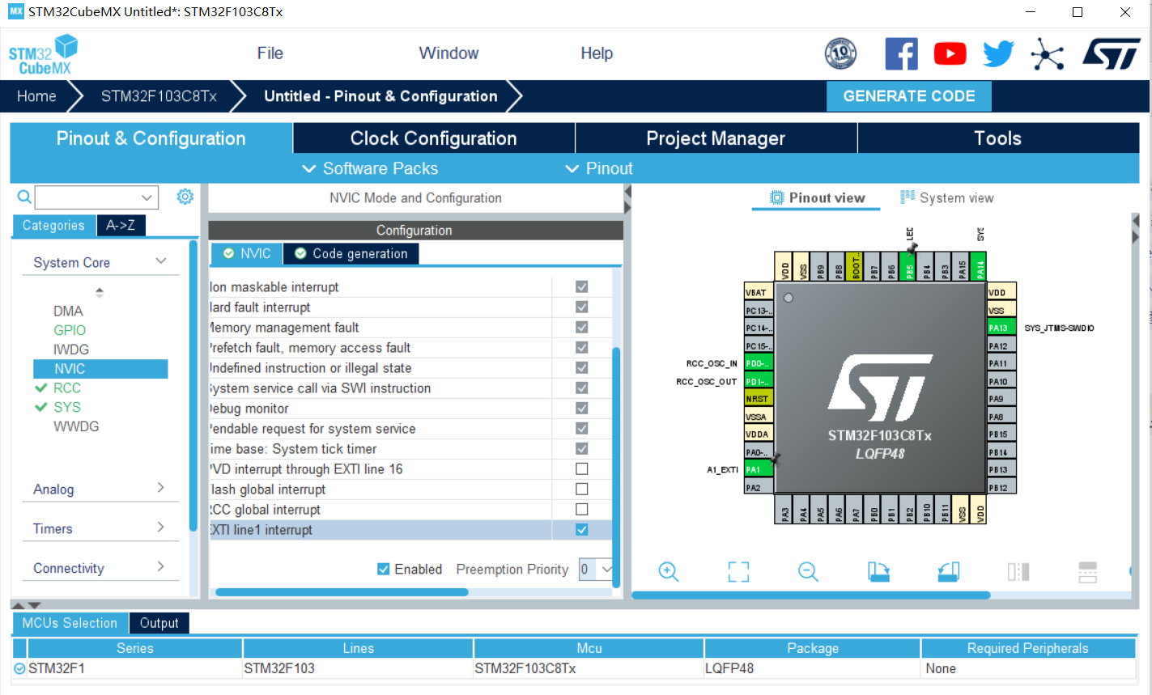Open the A->Z sorting tab in peripherals list
The image size is (1152, 695).
[121, 225]
